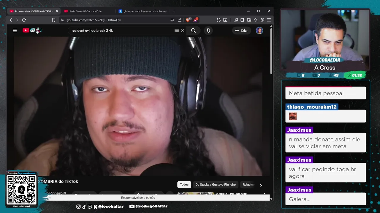Switch to the globo.com tab
The width and height of the screenshot is (380, 213).
142,11
